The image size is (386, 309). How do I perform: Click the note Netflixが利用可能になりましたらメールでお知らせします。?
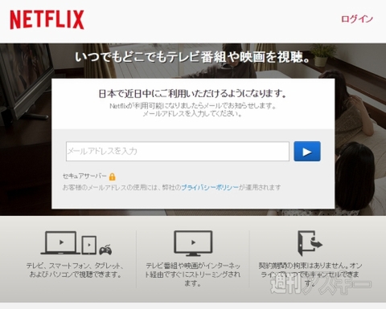(x=193, y=106)
